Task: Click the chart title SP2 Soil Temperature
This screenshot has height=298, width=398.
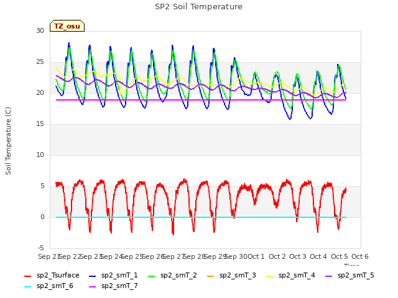Action: 198,7
